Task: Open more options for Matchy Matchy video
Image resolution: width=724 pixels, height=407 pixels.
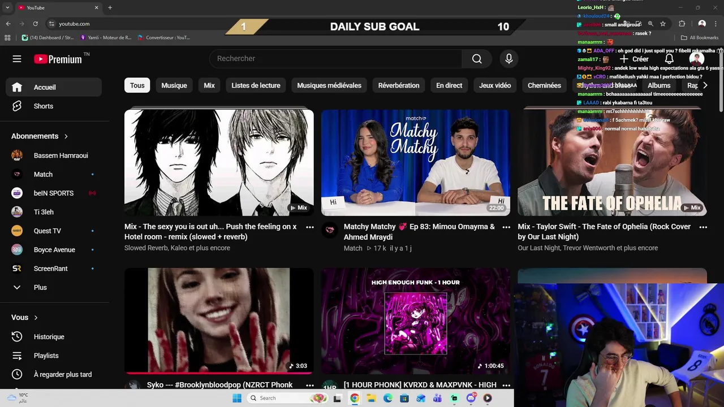Action: click(x=506, y=227)
